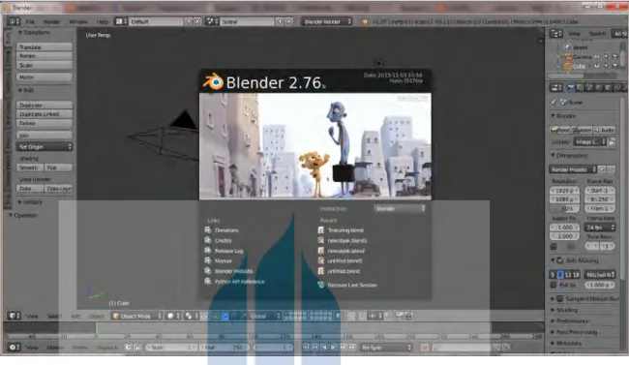Select the Render Layers properties tab icon
Viewport: 629px width, 365px height.
(580, 87)
